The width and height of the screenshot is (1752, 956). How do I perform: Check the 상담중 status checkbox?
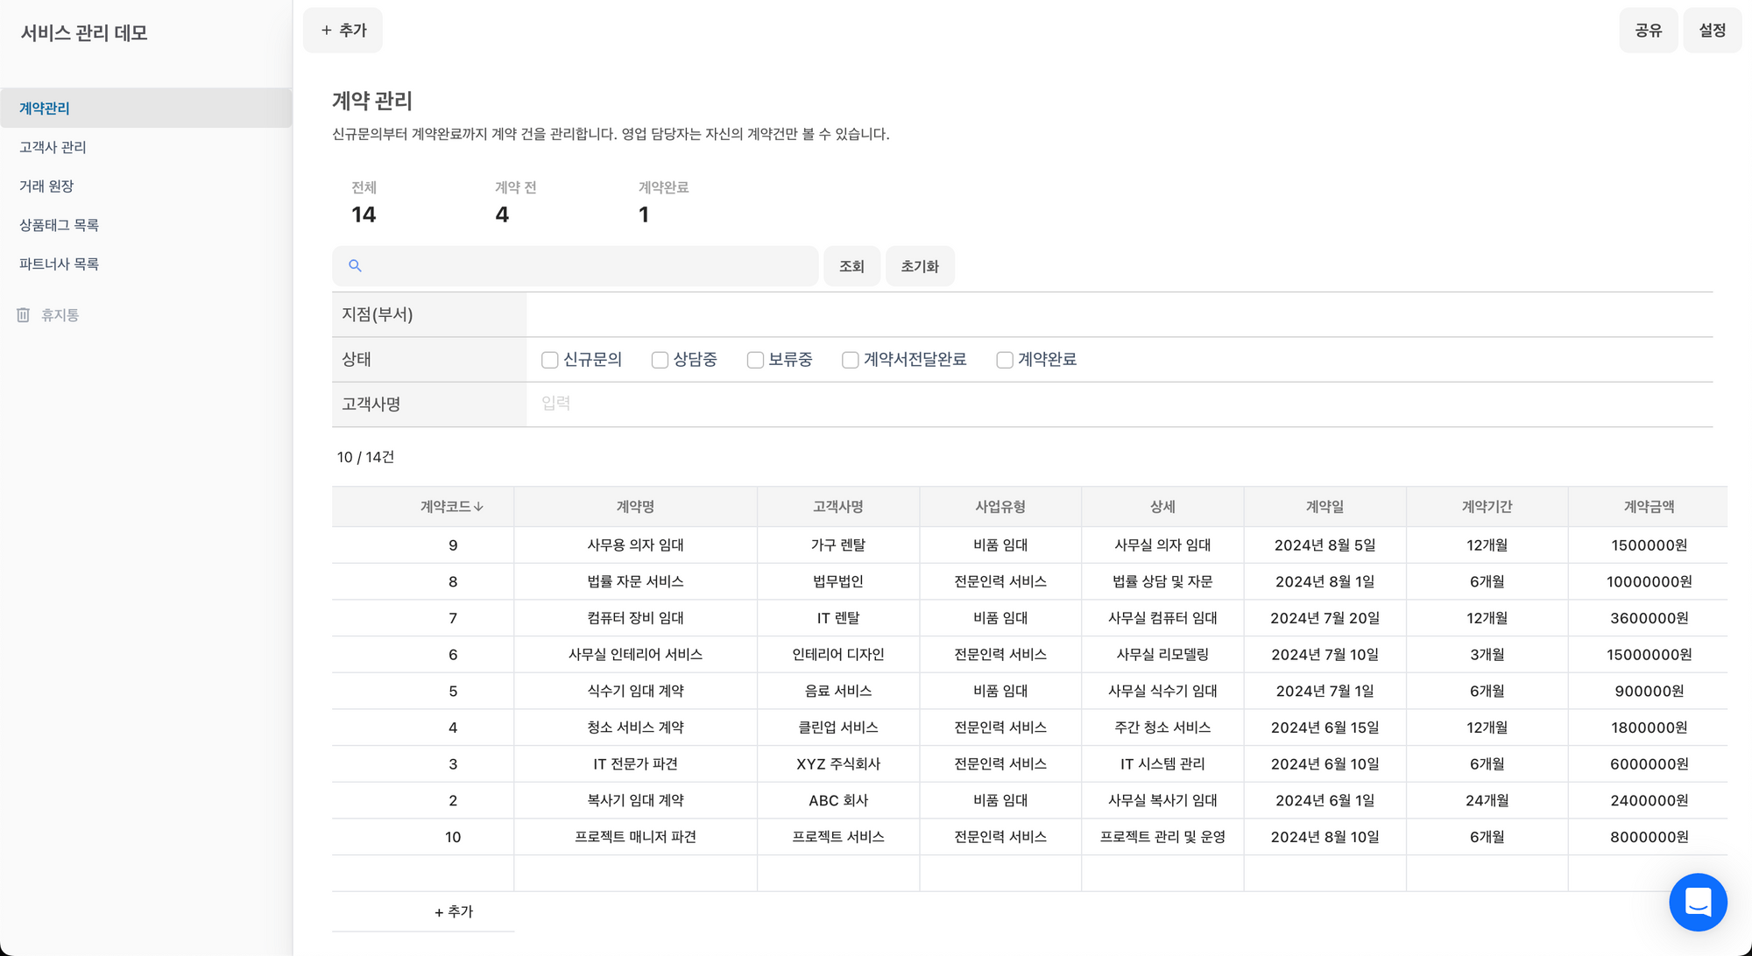pyautogui.click(x=660, y=360)
